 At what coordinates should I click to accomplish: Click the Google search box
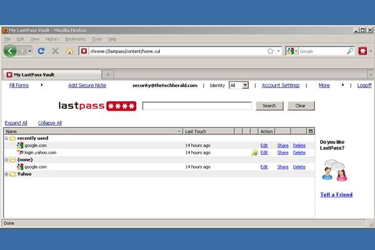click(322, 51)
